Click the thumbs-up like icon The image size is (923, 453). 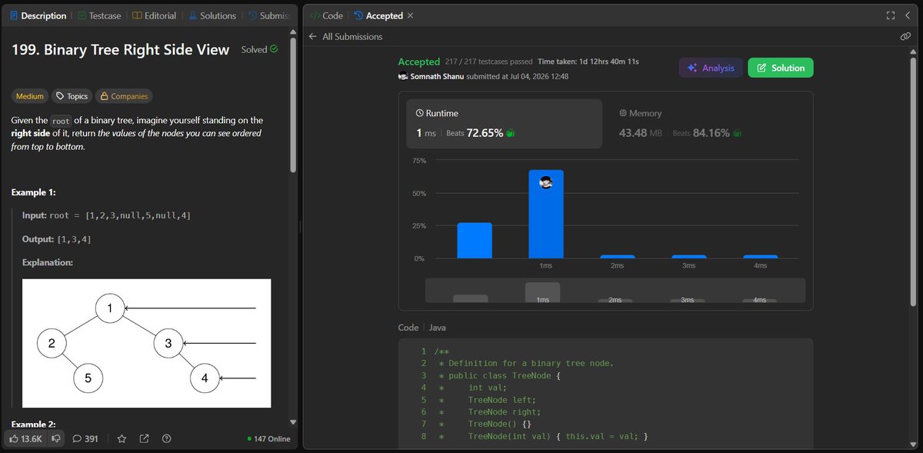point(15,438)
